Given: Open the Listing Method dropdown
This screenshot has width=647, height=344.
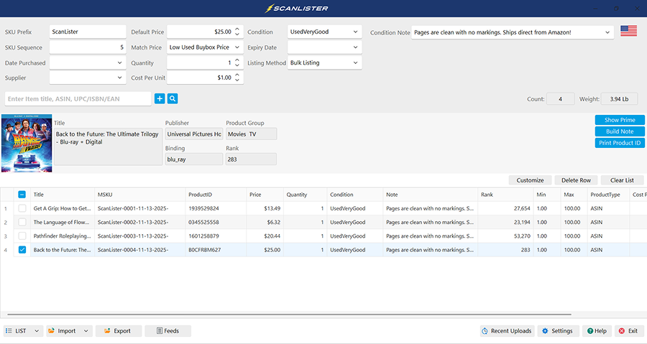Looking at the screenshot, I should tap(324, 62).
